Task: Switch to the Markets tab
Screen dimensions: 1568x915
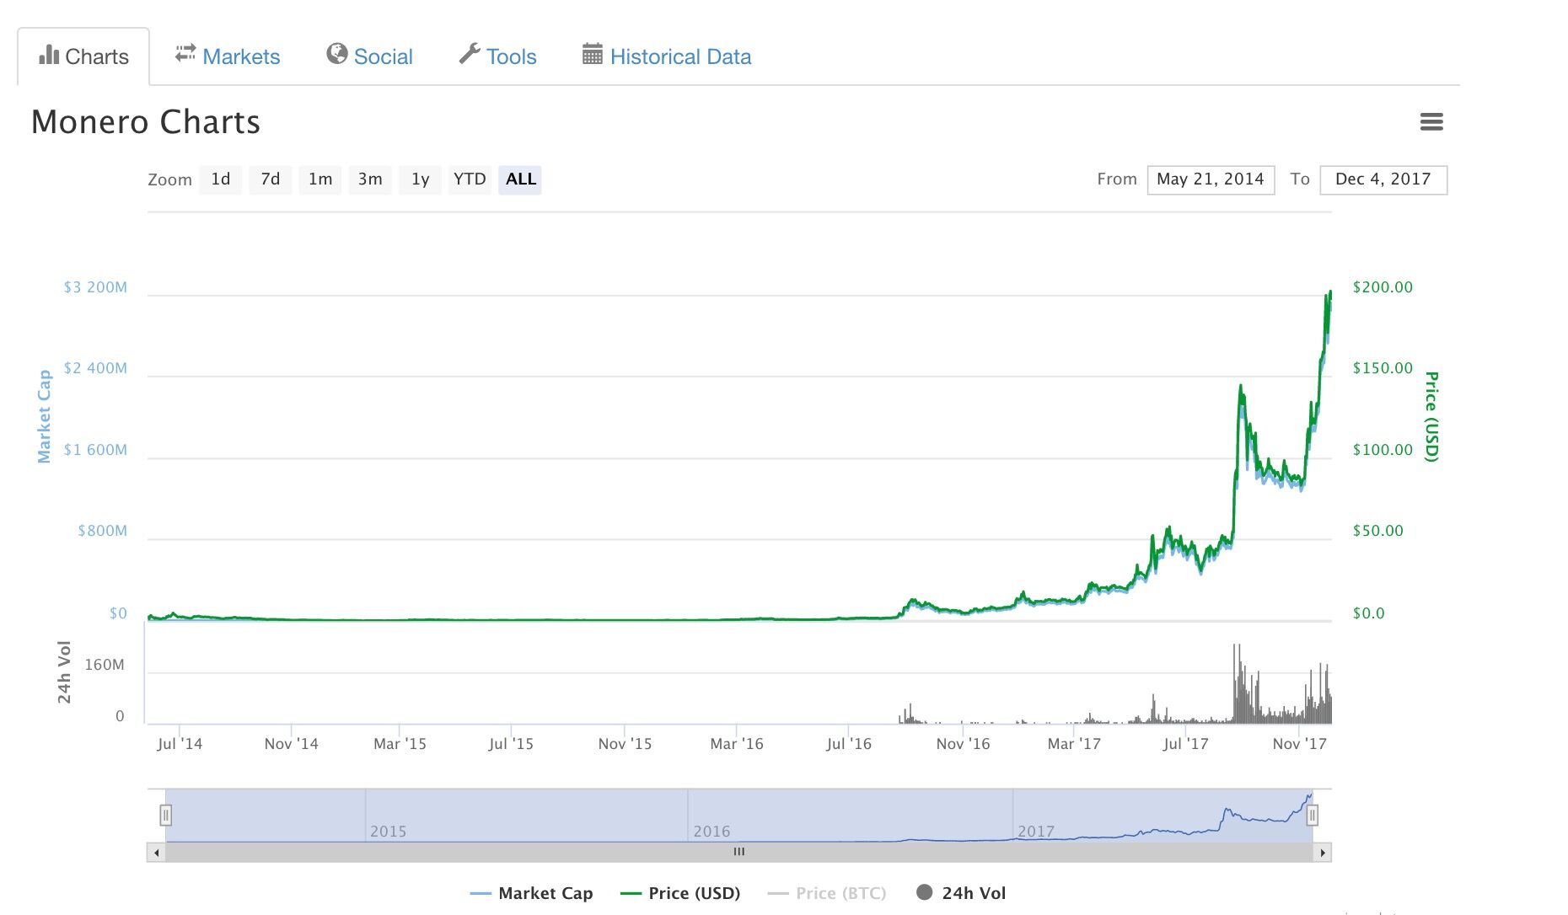Action: point(228,56)
